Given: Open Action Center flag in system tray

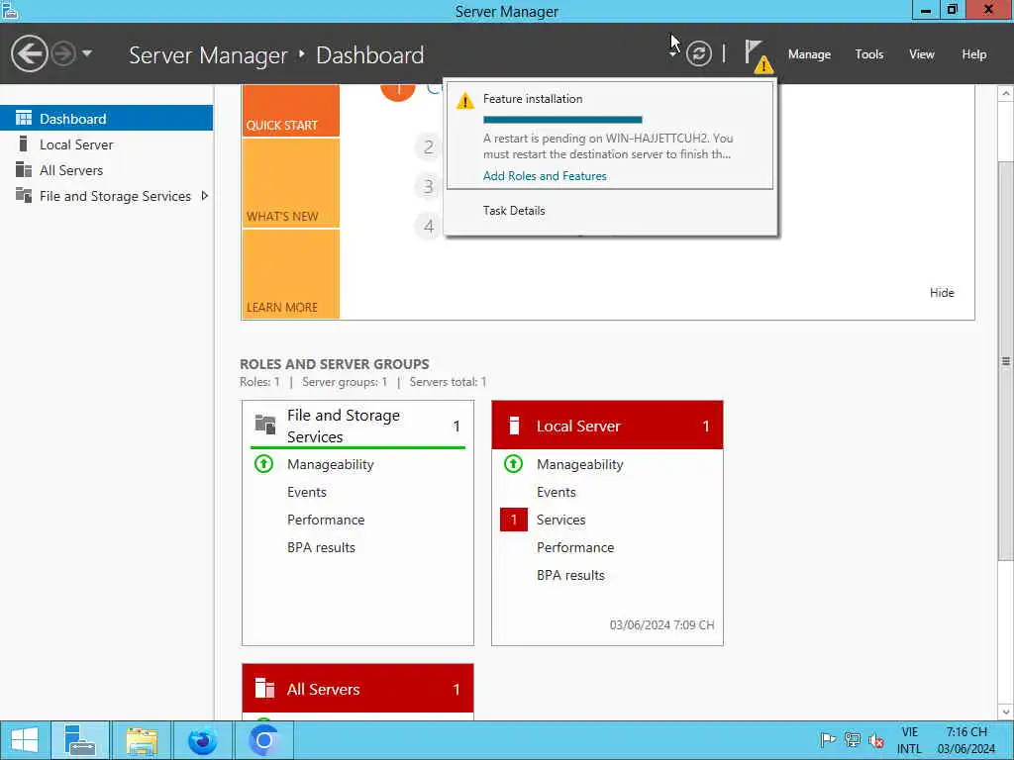Looking at the screenshot, I should click(x=827, y=740).
